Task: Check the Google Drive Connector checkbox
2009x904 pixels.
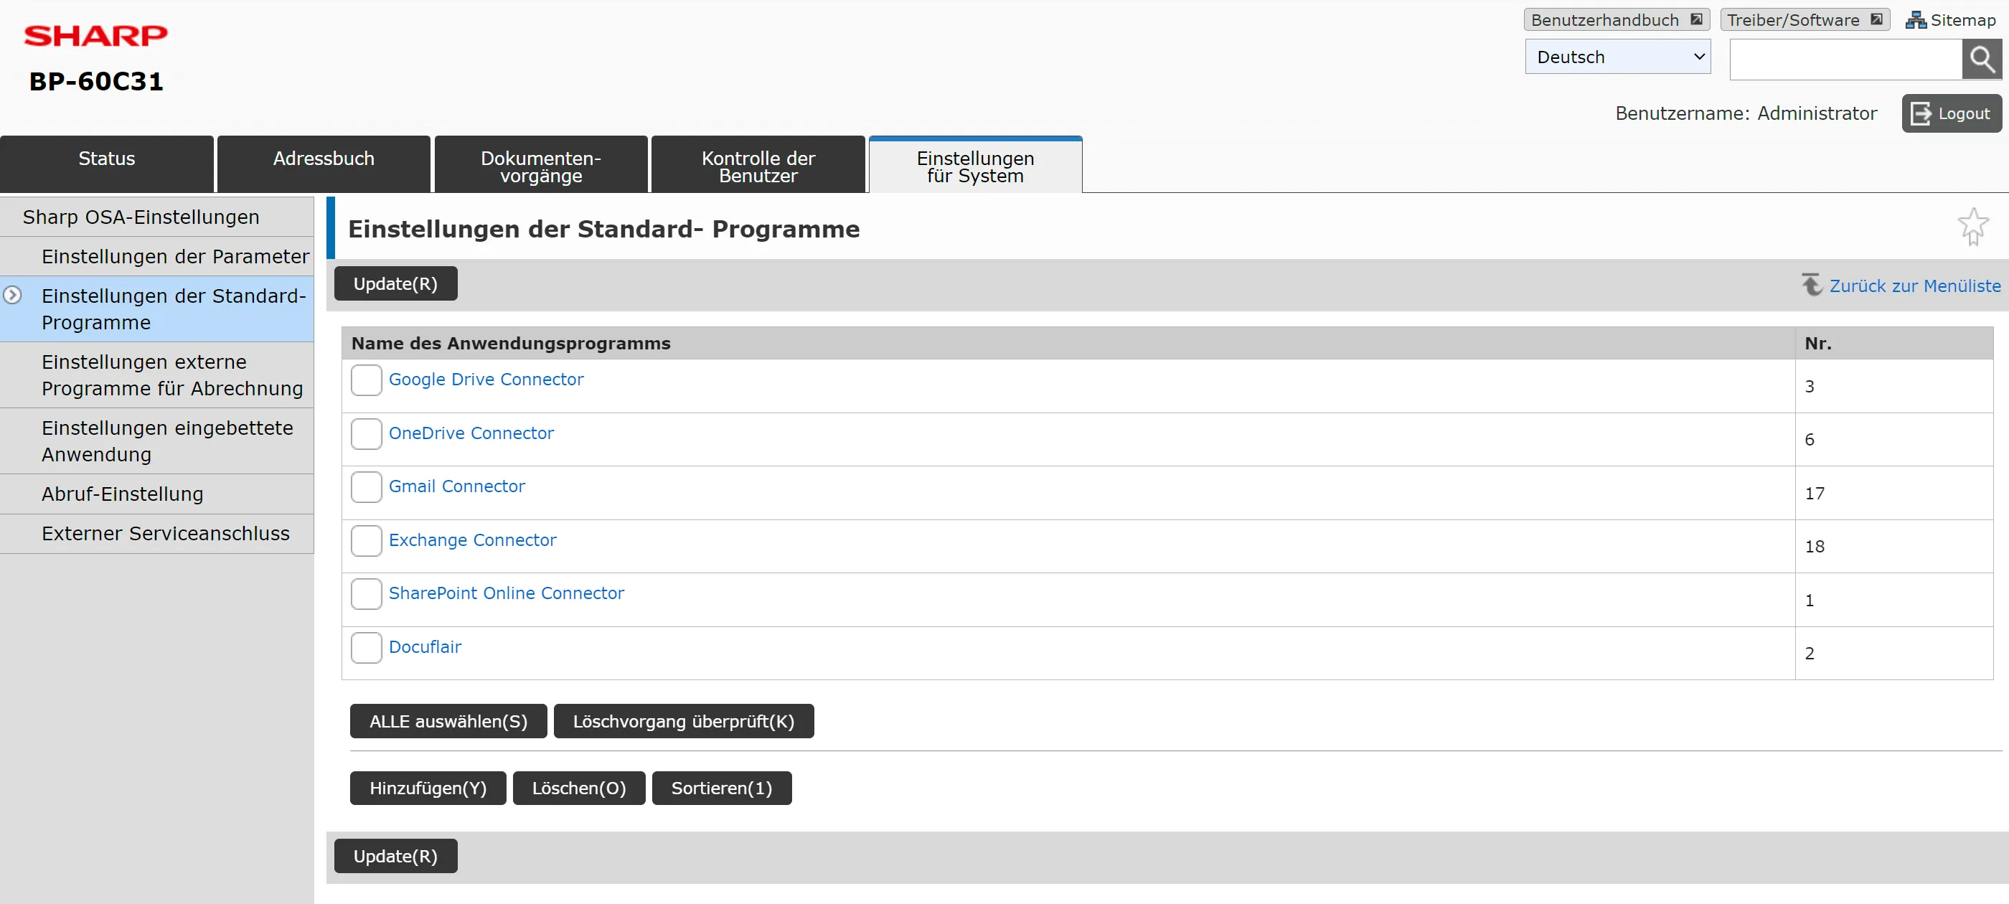Action: tap(366, 380)
